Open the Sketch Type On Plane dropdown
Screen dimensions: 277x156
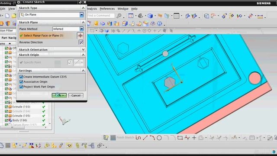tap(81, 15)
